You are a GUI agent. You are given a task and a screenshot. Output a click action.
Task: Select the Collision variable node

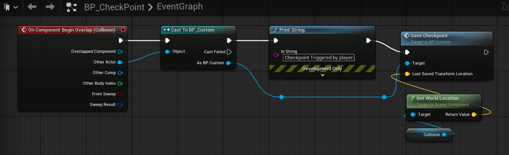click(429, 134)
